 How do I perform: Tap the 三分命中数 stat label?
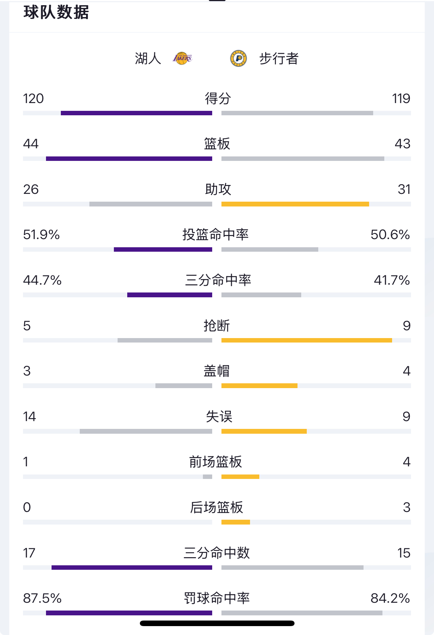[217, 553]
